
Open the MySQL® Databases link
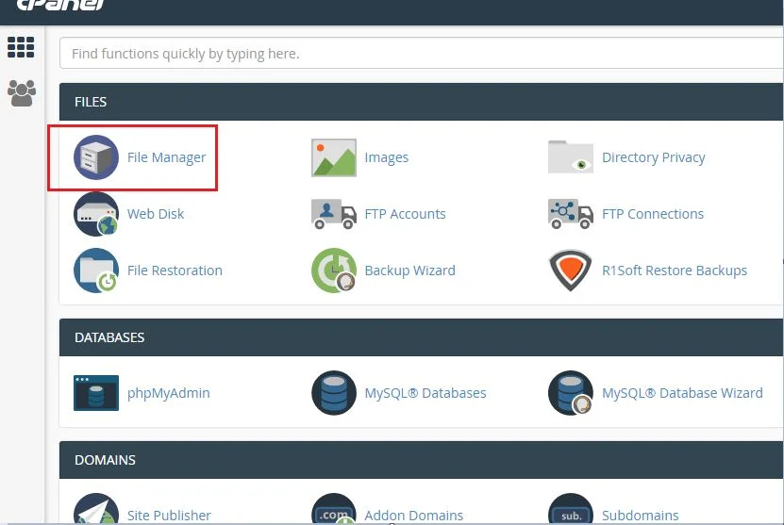425,393
